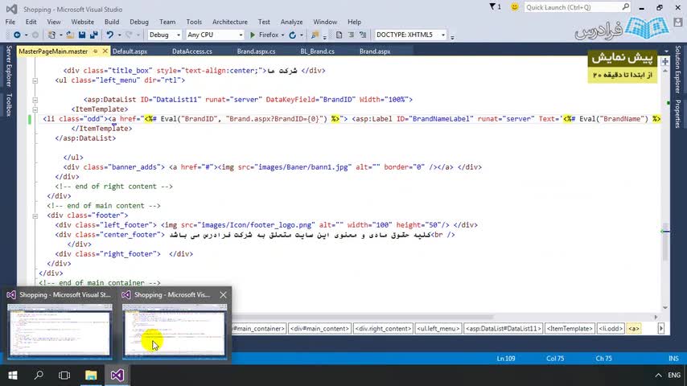Click the Save All toolbar icon
The width and height of the screenshot is (687, 386).
94,35
